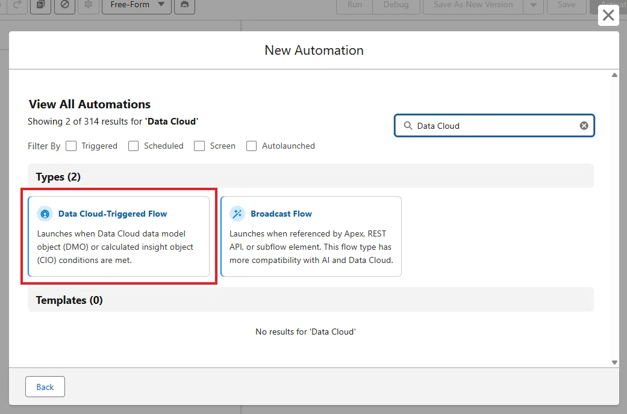Image resolution: width=627 pixels, height=414 pixels.
Task: Click the Save button in toolbar
Action: pyautogui.click(x=567, y=5)
